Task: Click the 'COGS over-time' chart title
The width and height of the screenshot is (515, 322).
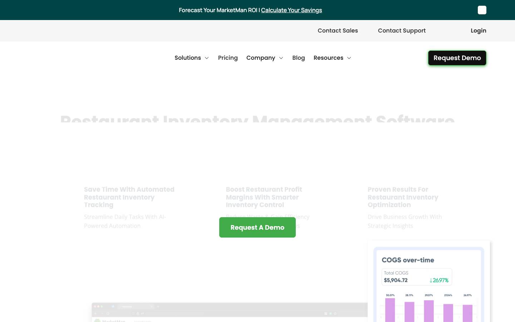Action: coord(408,260)
